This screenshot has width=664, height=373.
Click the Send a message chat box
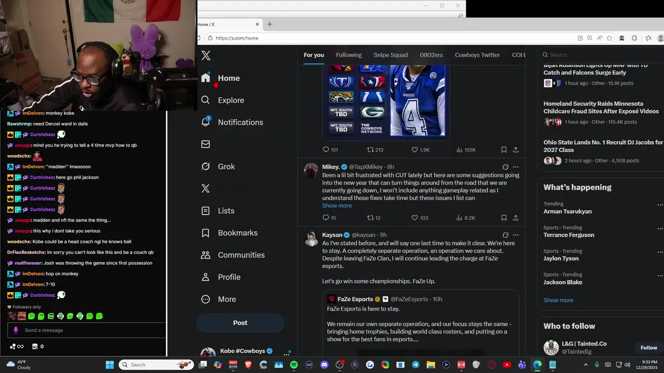tap(87, 330)
